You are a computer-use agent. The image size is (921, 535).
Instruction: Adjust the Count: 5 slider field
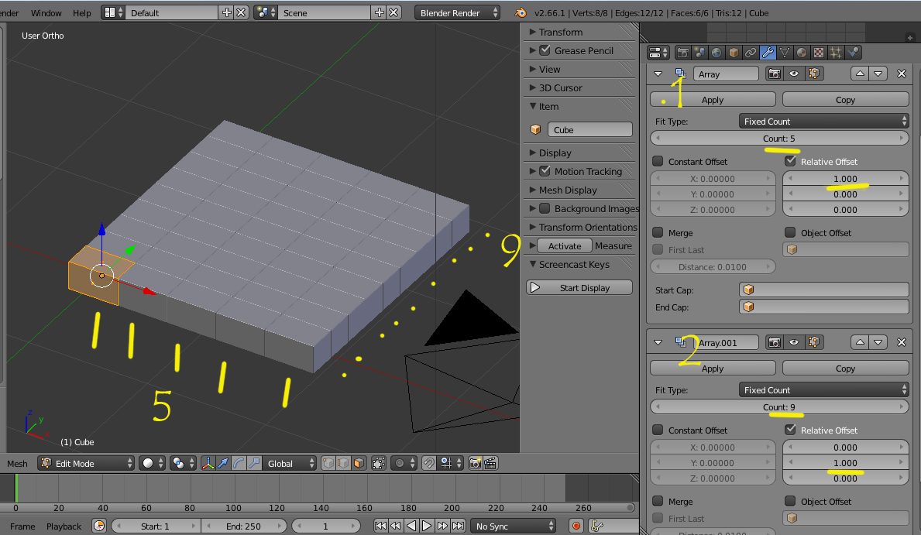tap(779, 139)
